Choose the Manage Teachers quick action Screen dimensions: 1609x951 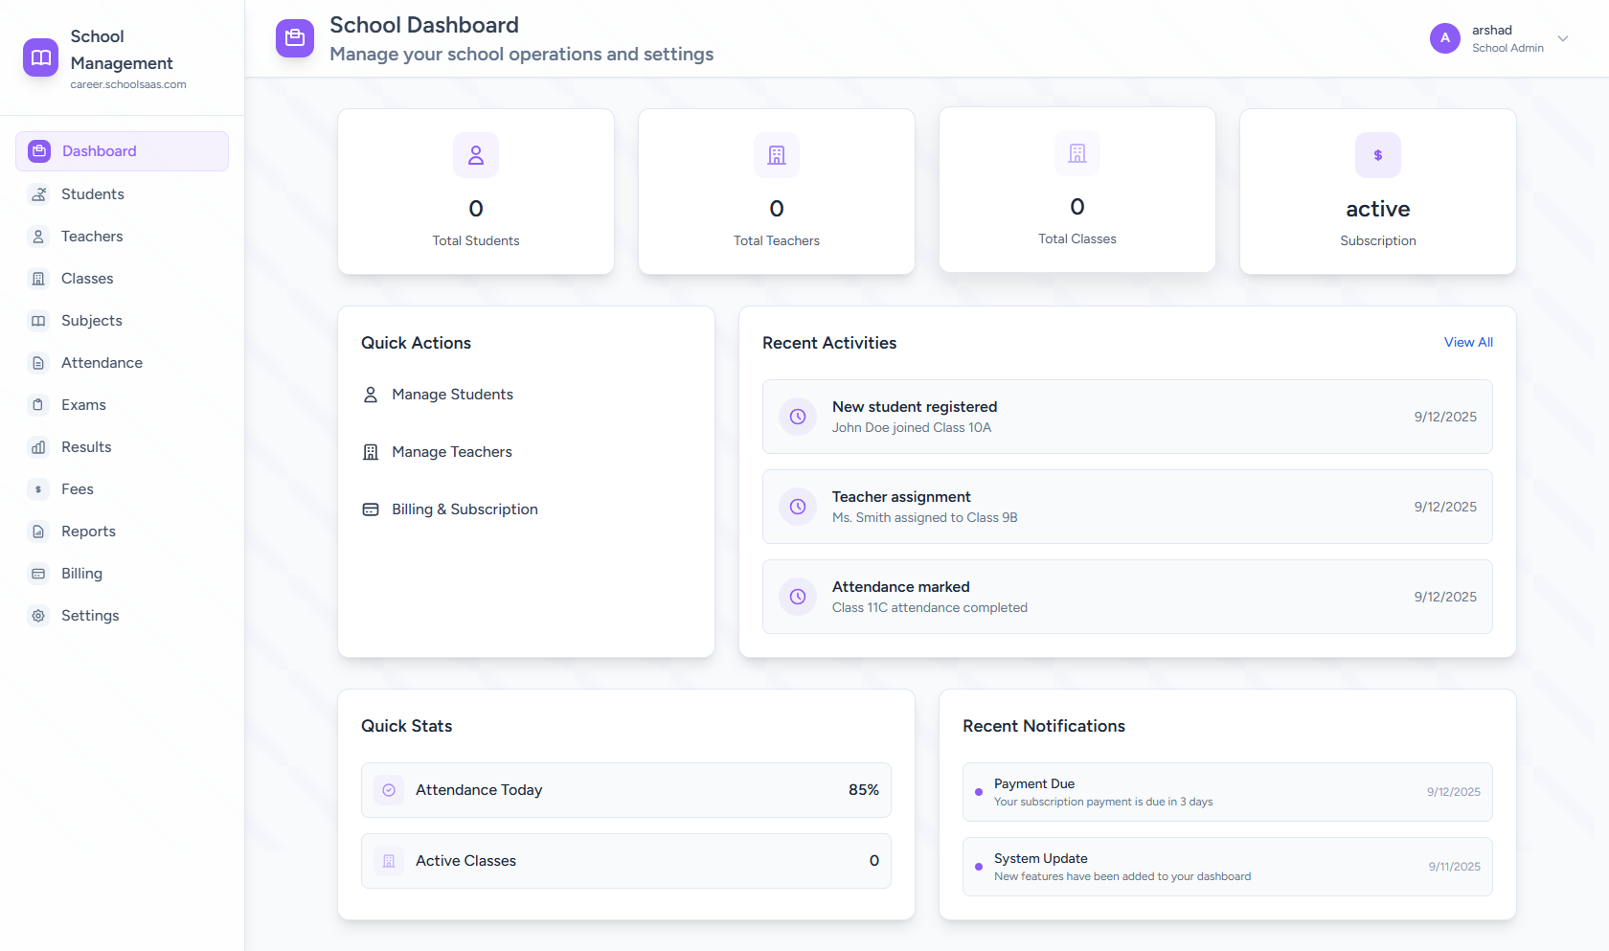[x=451, y=452]
